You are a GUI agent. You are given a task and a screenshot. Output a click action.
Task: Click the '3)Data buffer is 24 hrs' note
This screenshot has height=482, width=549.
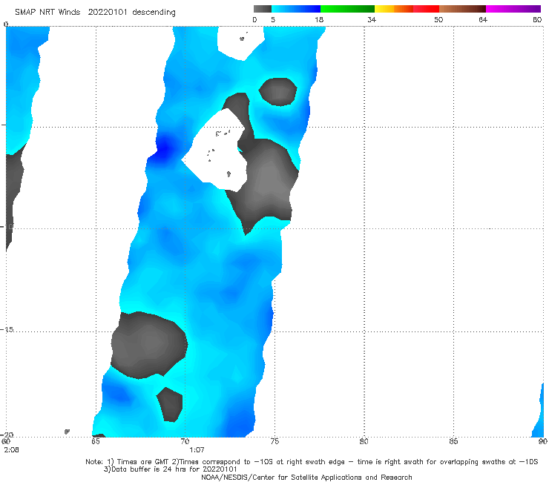(x=170, y=469)
